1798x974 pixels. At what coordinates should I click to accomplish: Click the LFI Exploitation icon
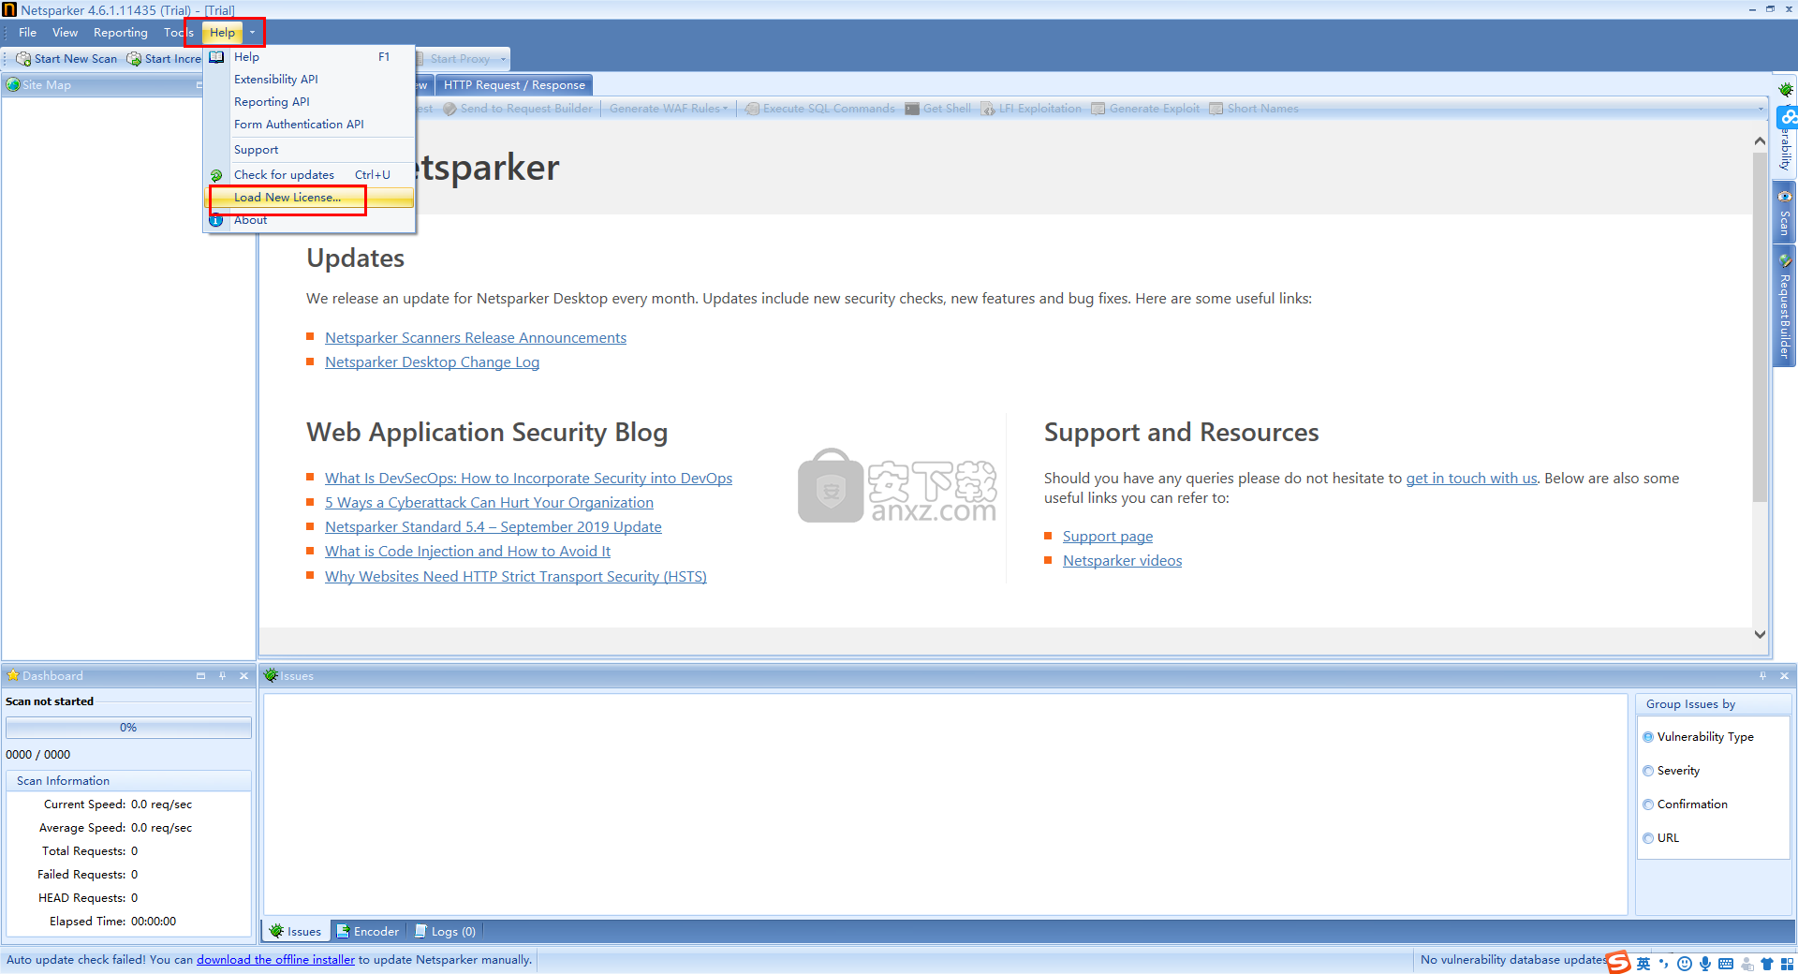(x=988, y=109)
